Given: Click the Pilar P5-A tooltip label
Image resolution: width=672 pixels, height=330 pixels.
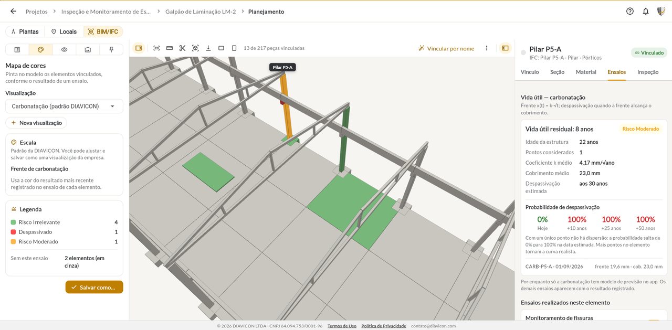Looking at the screenshot, I should [282, 67].
